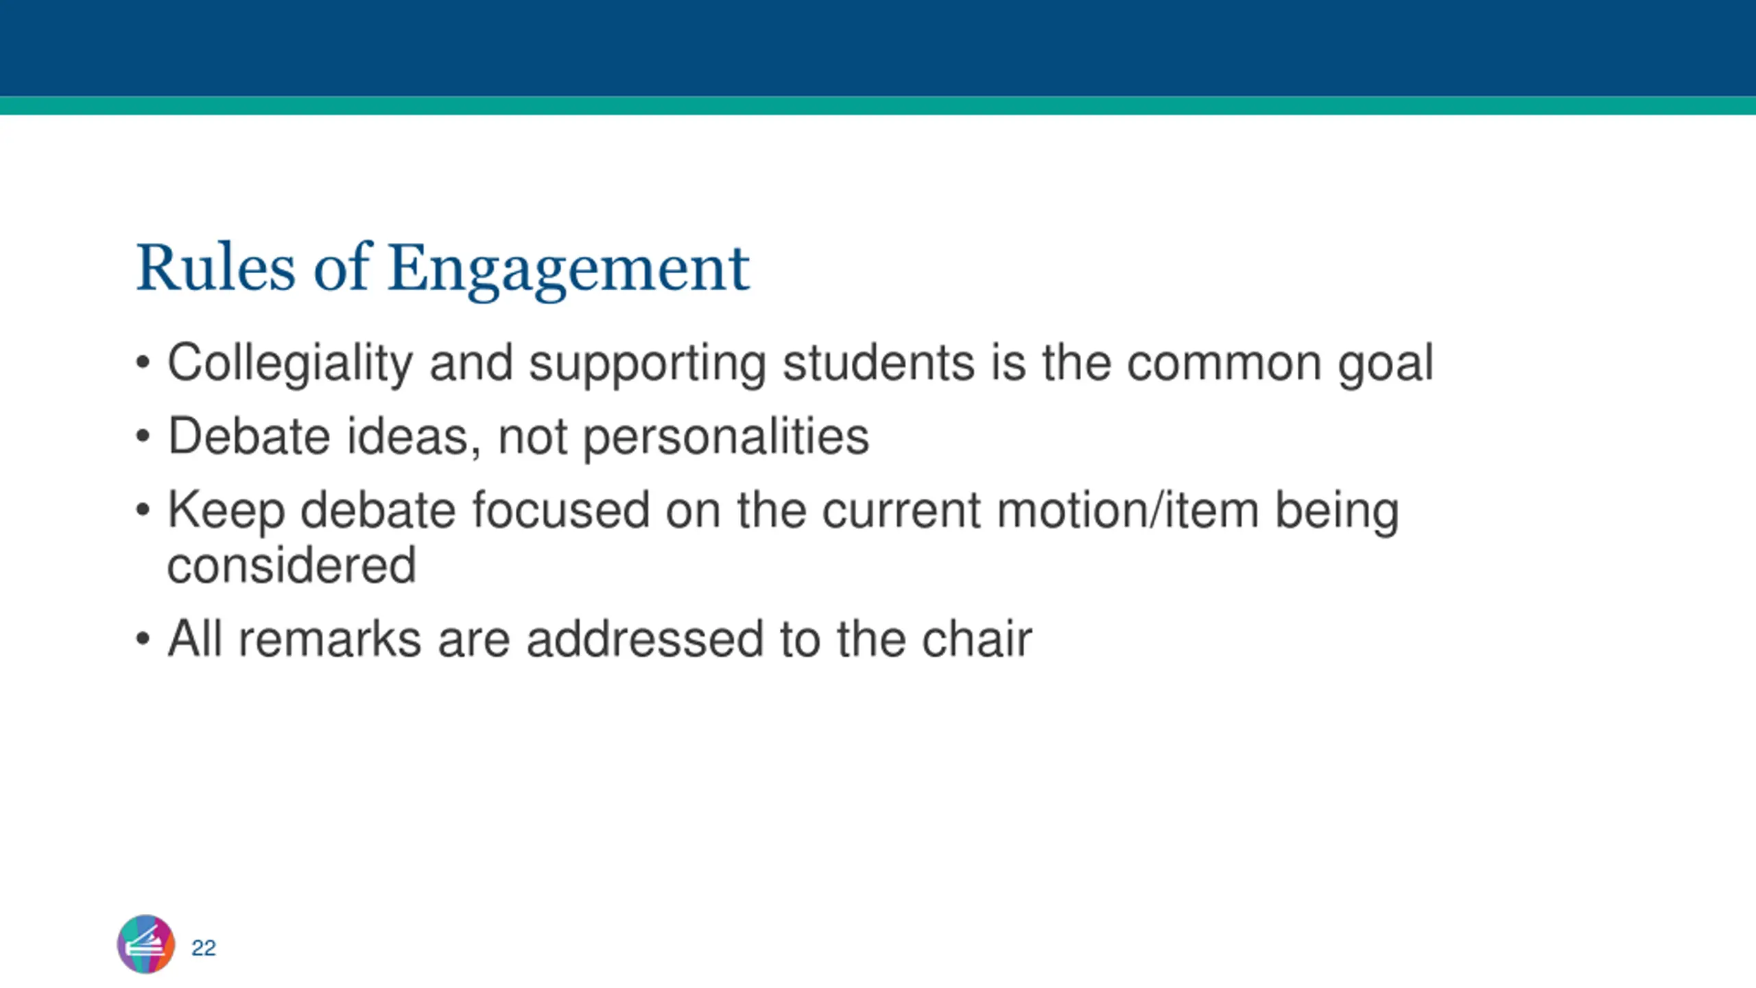Select the word Collegiality in first bullet
1756x988 pixels.
[290, 364]
